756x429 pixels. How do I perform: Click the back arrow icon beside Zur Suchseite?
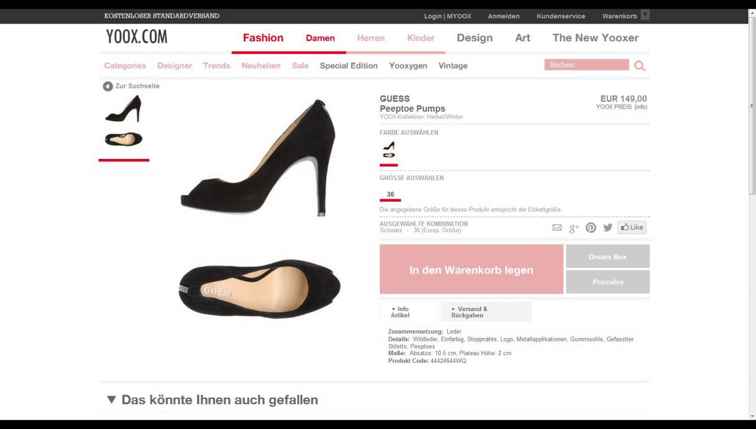click(107, 86)
